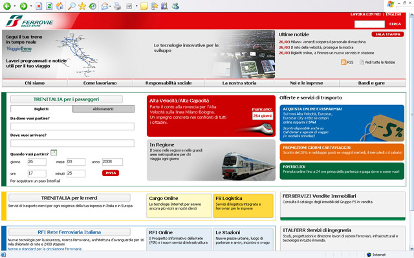The width and height of the screenshot is (414, 258).
Task: Refresh the page using toolbar icon
Action: [x=49, y=6]
